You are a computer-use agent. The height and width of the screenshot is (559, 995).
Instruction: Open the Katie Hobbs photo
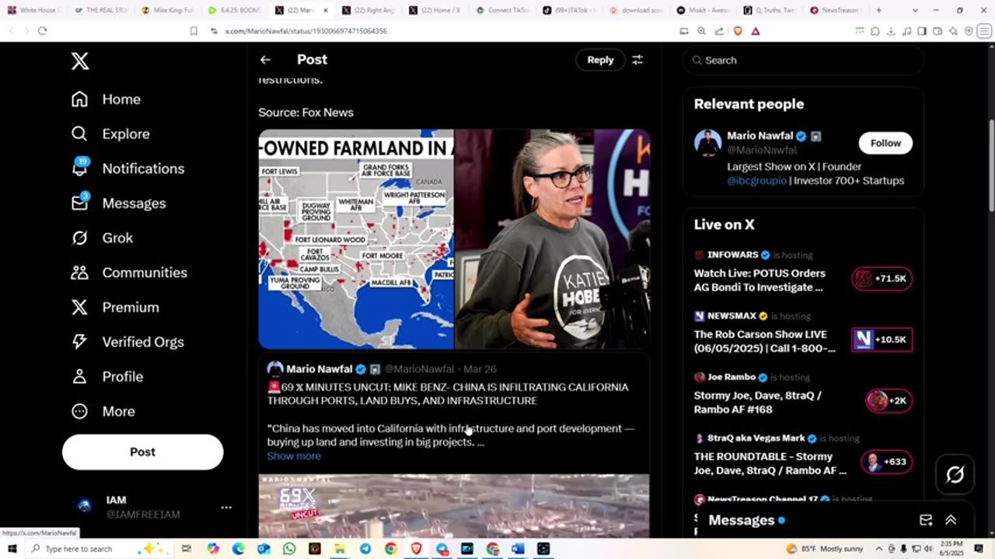coord(552,239)
